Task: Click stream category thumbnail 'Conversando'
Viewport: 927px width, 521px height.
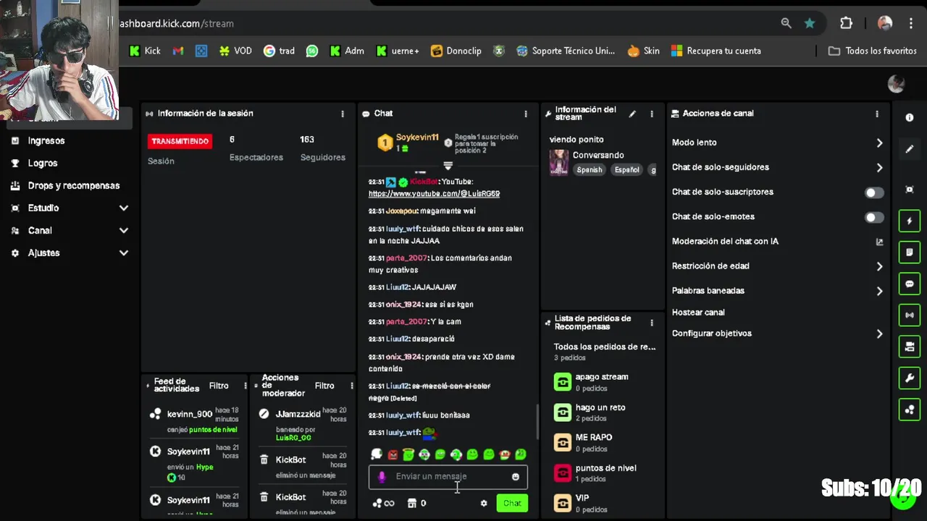Action: tap(559, 163)
